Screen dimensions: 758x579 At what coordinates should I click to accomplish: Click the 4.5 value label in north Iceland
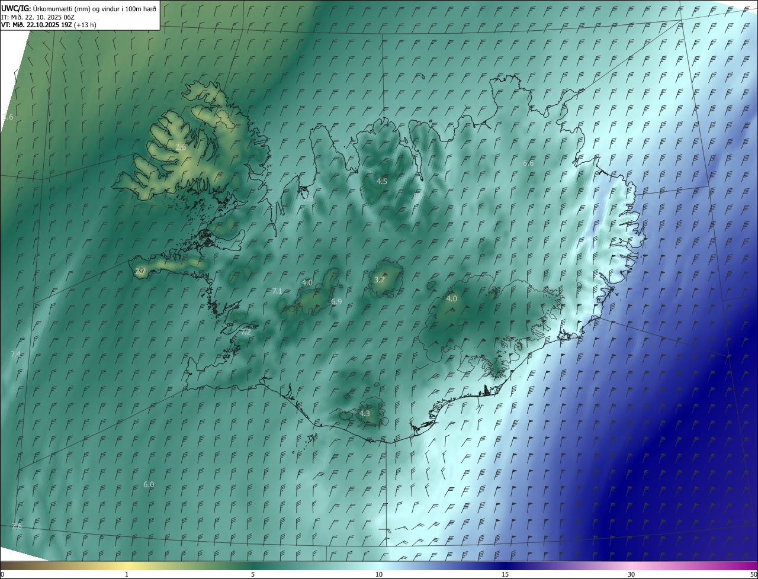coord(382,181)
